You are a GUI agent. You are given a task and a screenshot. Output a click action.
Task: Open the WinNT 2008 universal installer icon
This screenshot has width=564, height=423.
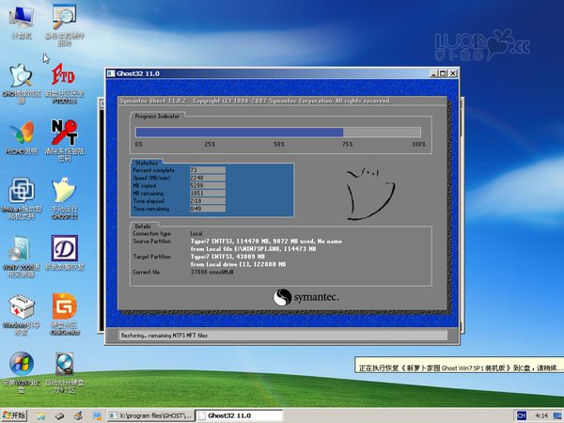[20, 249]
